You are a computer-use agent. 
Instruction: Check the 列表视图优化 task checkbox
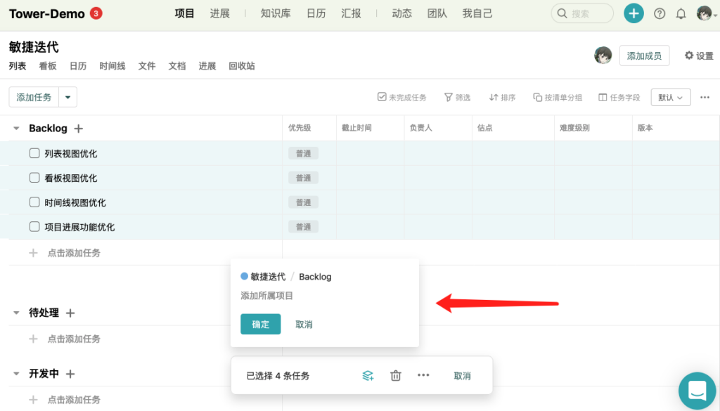pyautogui.click(x=34, y=153)
